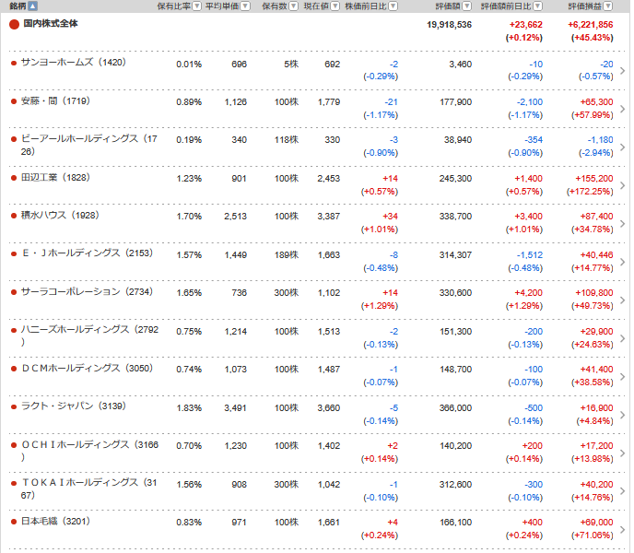Open stock ハニーズホールディングス (2792)

[89, 335]
